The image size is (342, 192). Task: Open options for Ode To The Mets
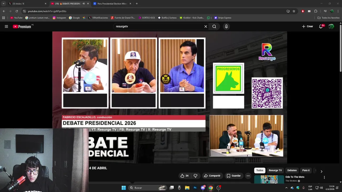coord(324,177)
